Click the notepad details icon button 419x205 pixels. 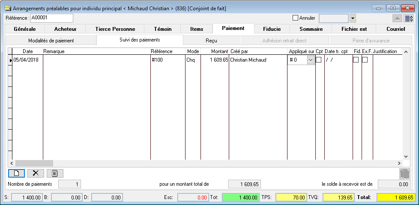coord(55,173)
